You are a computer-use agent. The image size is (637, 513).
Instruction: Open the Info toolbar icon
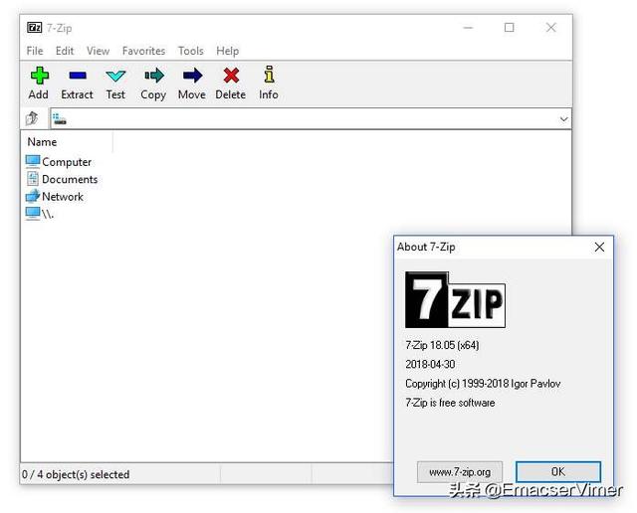coord(269,75)
